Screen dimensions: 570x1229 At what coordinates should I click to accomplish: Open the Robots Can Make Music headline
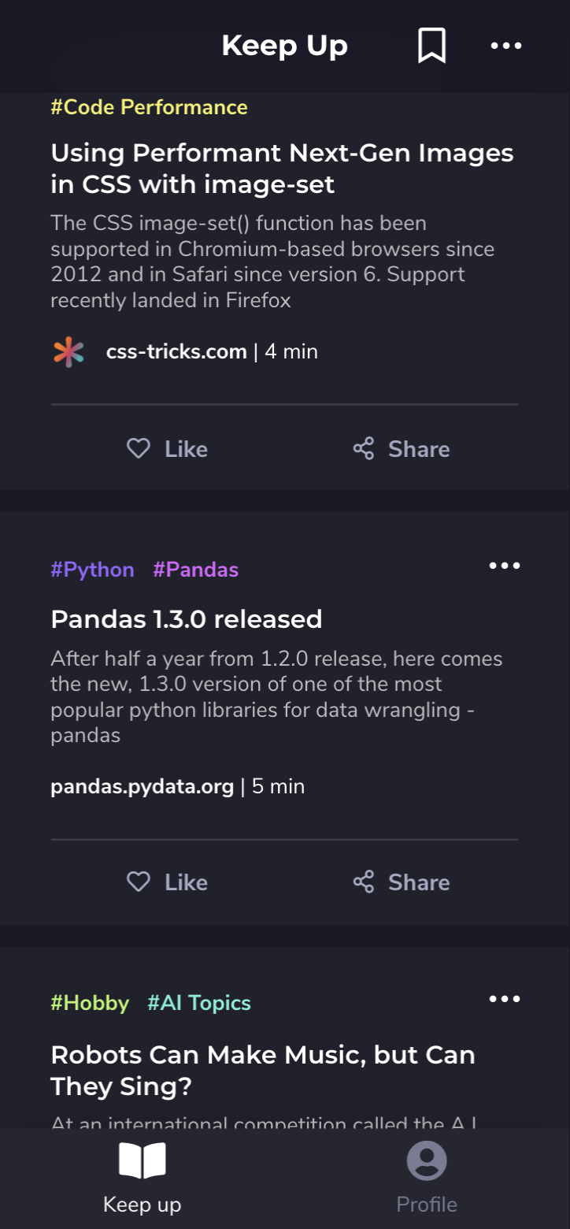pos(263,1071)
